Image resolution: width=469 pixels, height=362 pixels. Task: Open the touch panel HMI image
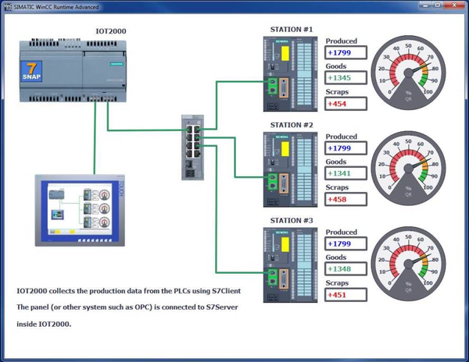(x=80, y=211)
